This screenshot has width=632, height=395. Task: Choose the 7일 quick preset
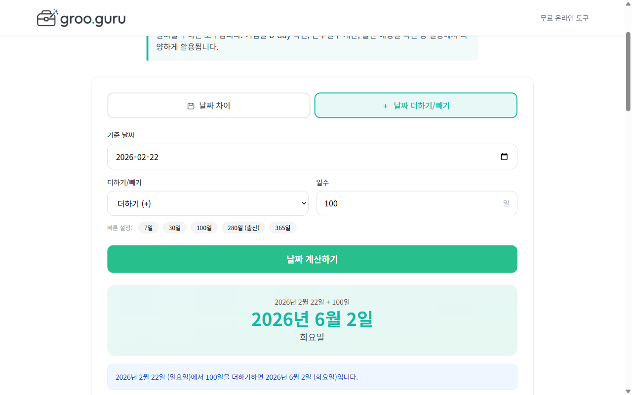(x=148, y=228)
